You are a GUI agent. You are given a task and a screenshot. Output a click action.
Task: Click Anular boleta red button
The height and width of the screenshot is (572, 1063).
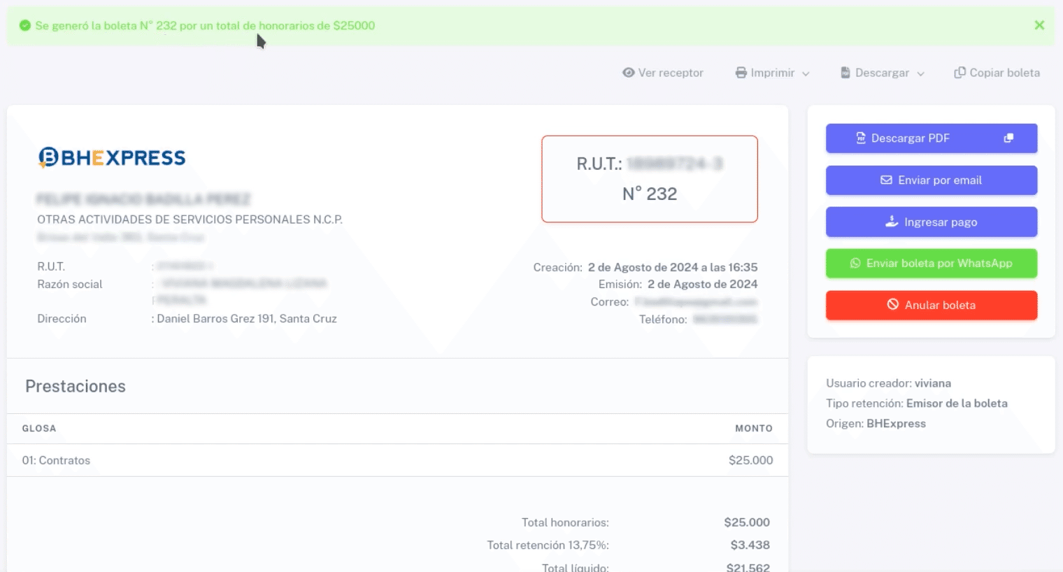931,306
